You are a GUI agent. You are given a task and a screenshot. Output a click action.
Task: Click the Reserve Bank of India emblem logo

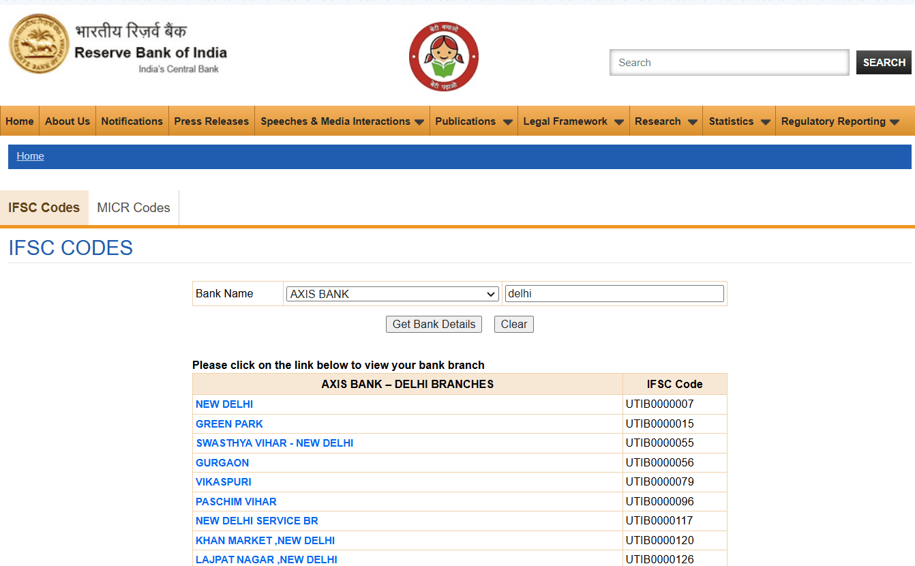tap(40, 44)
